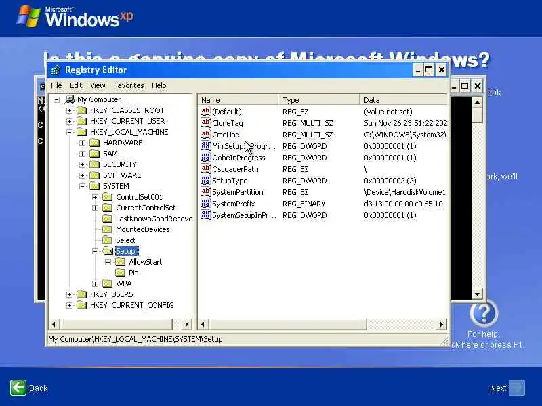Screen dimensions: 542x406
Task: Select the AllowStart key label
Action: point(145,262)
